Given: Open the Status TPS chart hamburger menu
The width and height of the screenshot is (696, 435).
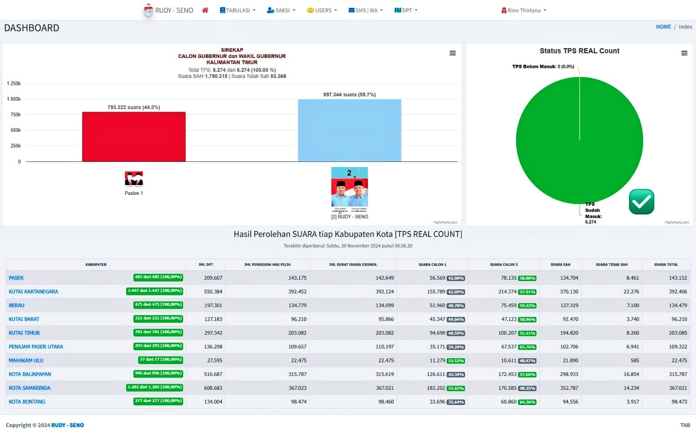Looking at the screenshot, I should (x=684, y=53).
